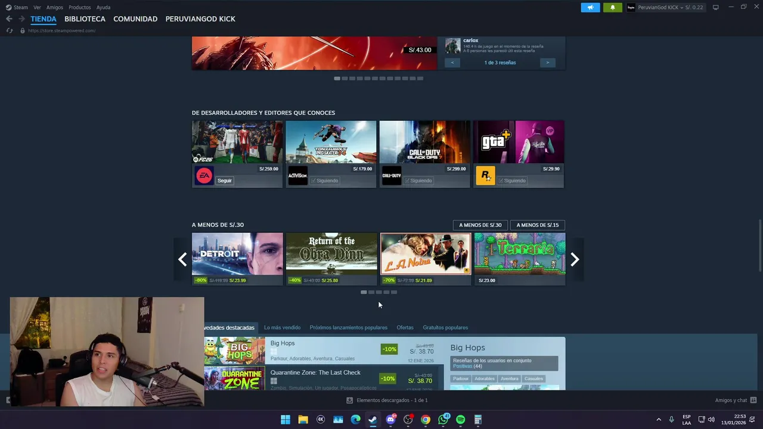The image size is (763, 429).
Task: Go forward with the right navigation arrow
Action: [x=21, y=19]
